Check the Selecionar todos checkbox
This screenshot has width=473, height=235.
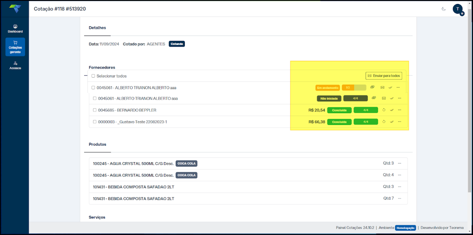[93, 76]
